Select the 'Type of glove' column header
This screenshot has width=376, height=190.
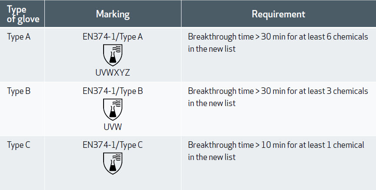[x=23, y=14]
